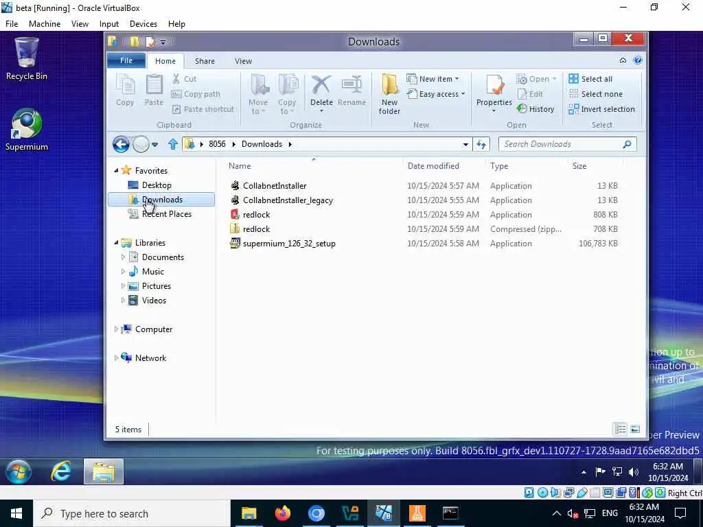Click guest volume speaker tray icon

[x=634, y=471]
